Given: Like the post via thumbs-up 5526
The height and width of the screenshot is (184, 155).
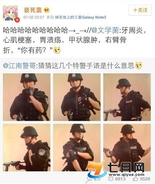Looking at the screenshot, I should pyautogui.click(x=142, y=179).
